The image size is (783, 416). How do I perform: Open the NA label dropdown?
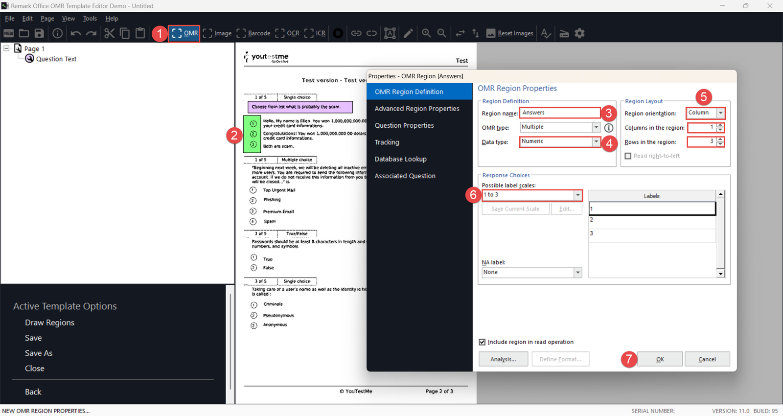pyautogui.click(x=577, y=273)
